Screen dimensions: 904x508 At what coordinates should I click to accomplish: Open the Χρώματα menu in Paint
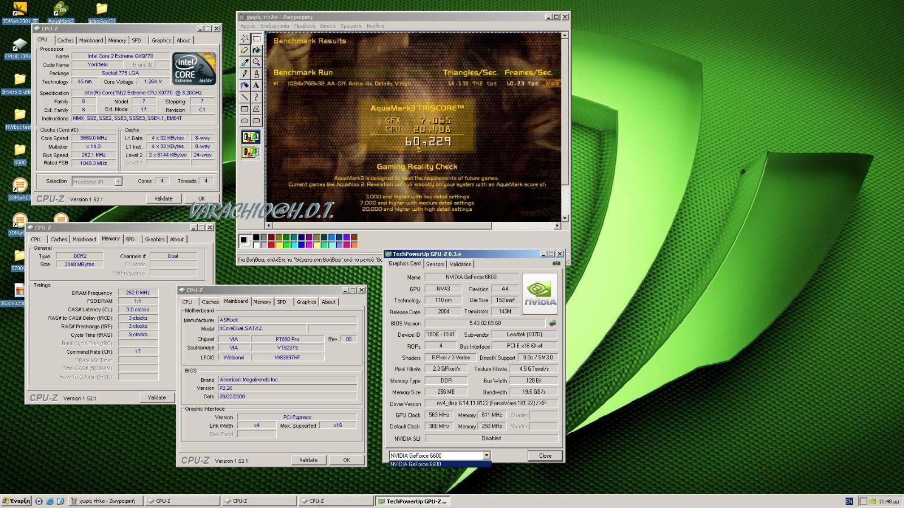click(x=351, y=26)
